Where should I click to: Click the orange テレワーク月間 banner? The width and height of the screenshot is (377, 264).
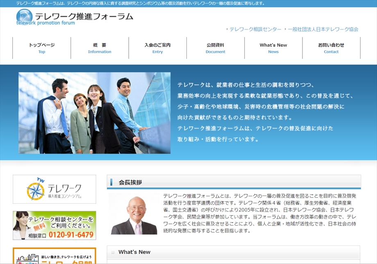[x=55, y=257]
